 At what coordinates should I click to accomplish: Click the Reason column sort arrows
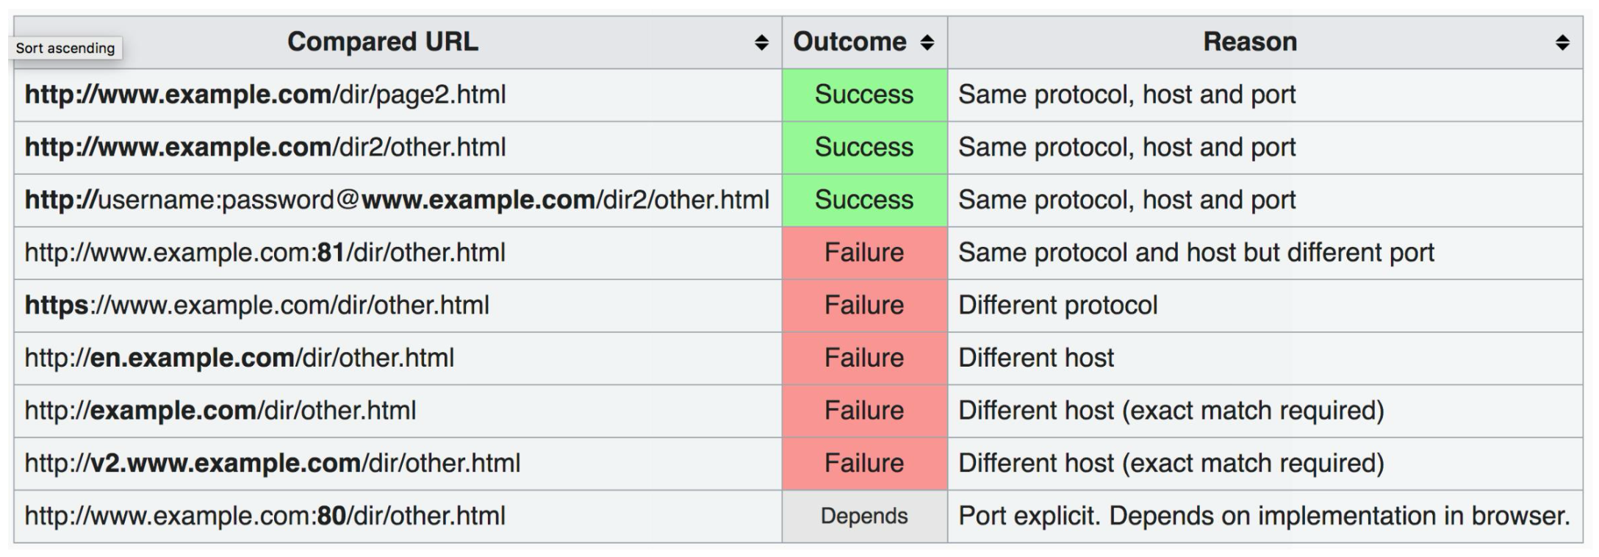pyautogui.click(x=1563, y=43)
